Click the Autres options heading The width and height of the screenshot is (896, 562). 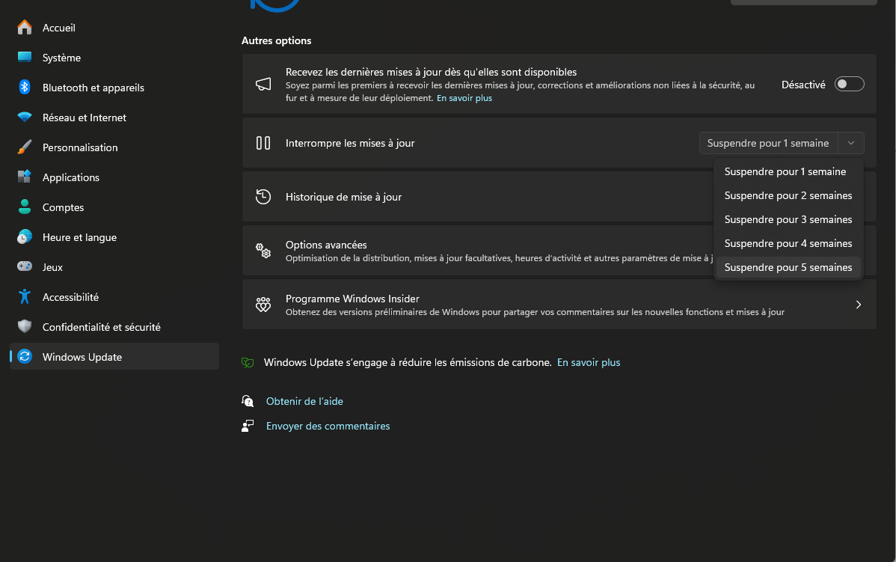click(x=276, y=40)
